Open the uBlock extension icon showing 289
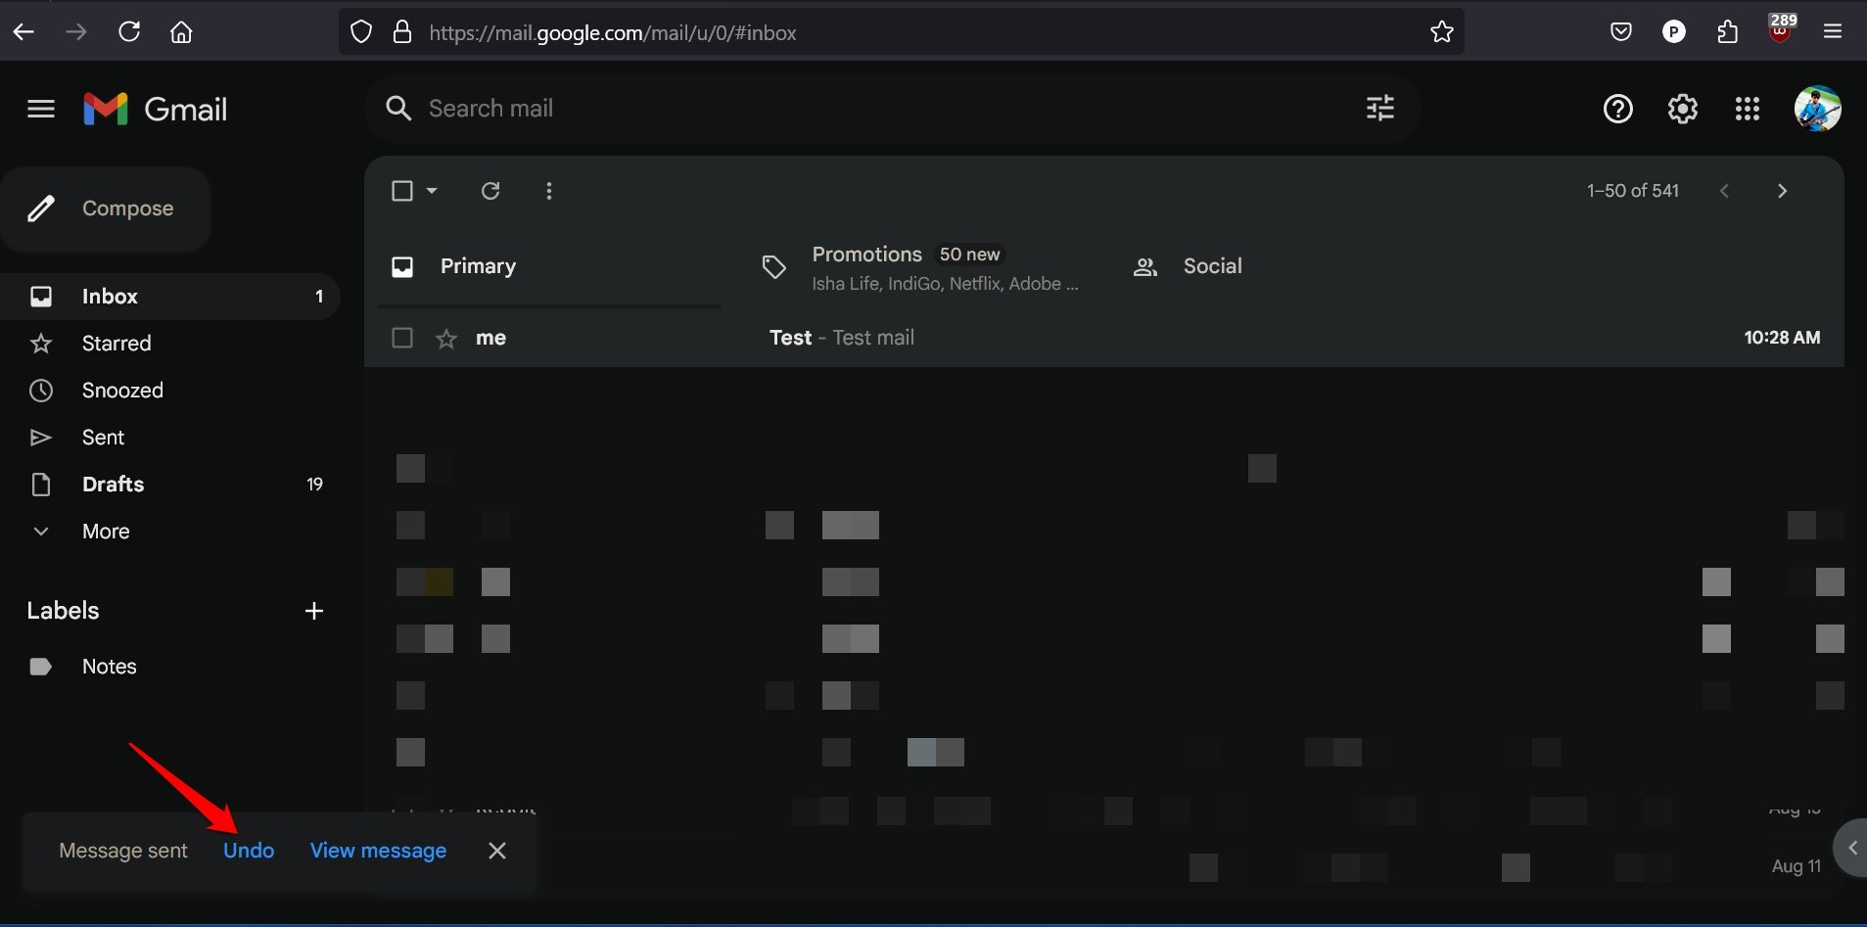Image resolution: width=1867 pixels, height=927 pixels. coord(1781,28)
